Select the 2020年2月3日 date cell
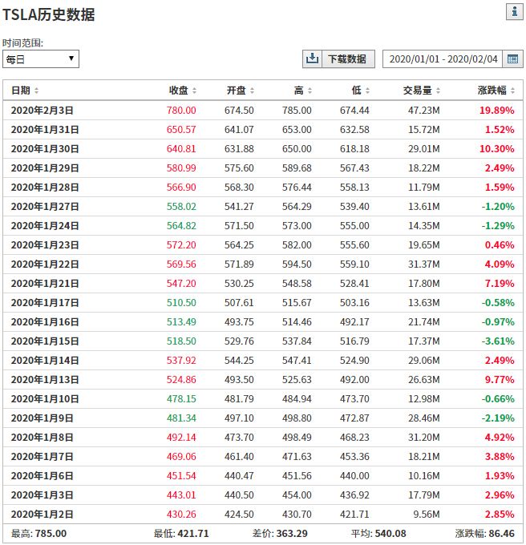The width and height of the screenshot is (526, 545). [42, 111]
